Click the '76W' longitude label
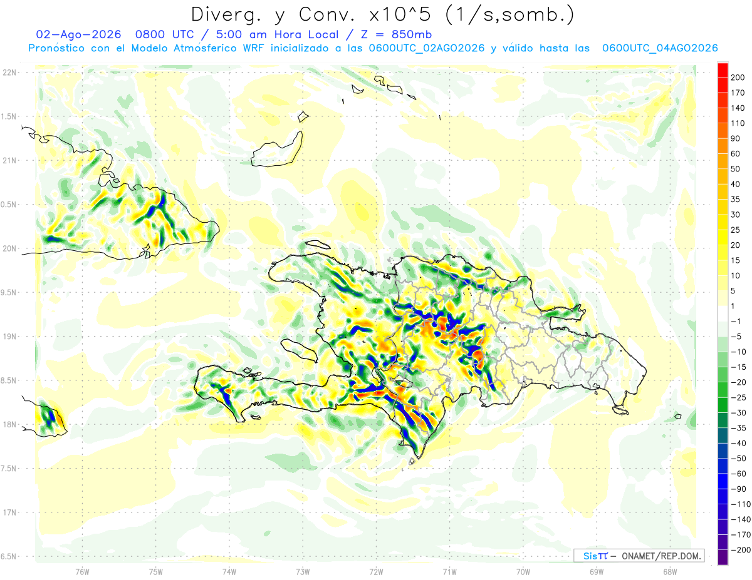The height and width of the screenshot is (580, 752). coord(82,571)
